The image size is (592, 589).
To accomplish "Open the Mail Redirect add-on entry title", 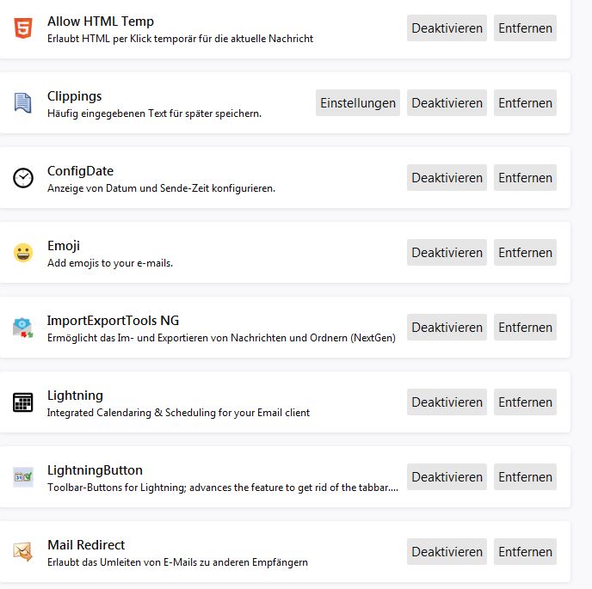I will [86, 545].
